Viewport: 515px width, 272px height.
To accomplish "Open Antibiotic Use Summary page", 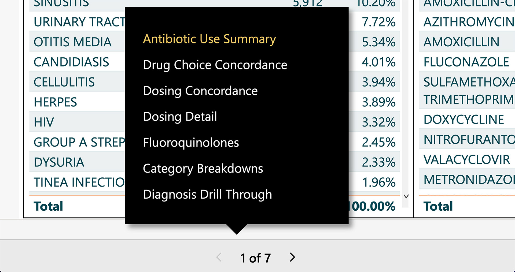I will click(209, 39).
